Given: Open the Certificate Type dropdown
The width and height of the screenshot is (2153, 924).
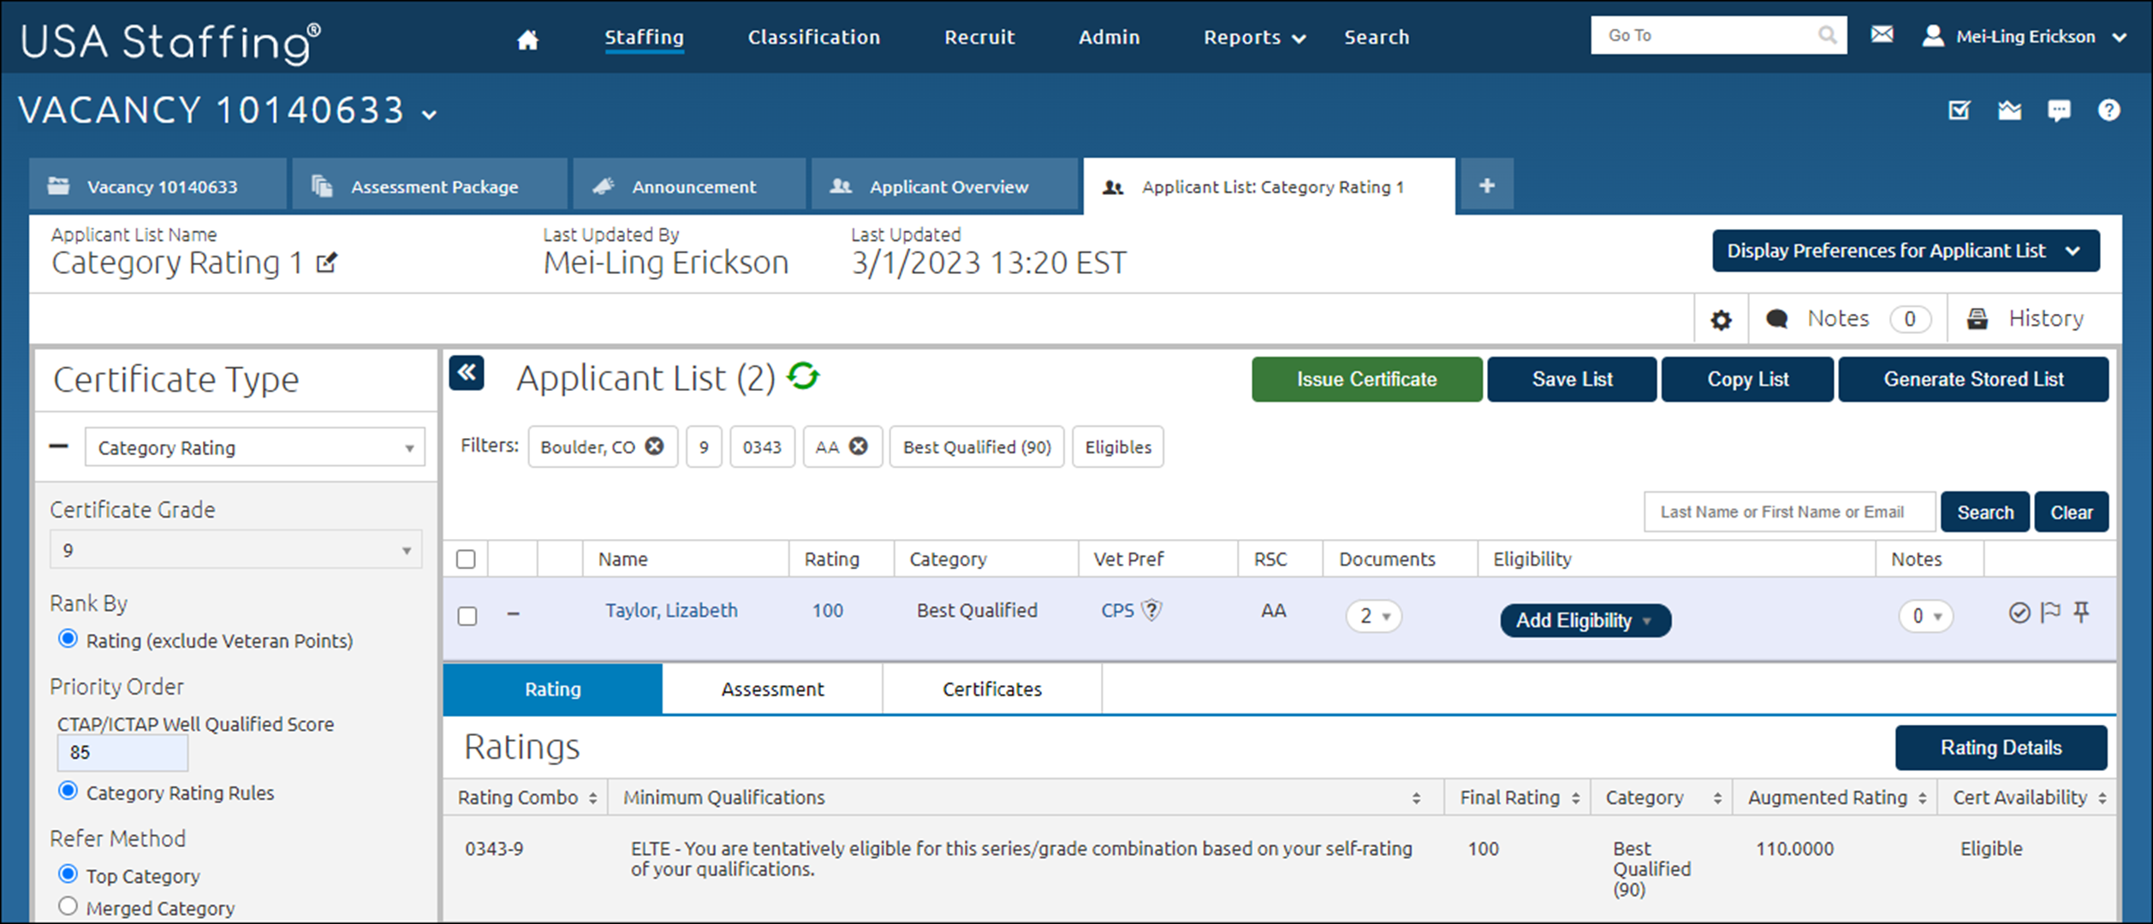Looking at the screenshot, I should click(254, 447).
